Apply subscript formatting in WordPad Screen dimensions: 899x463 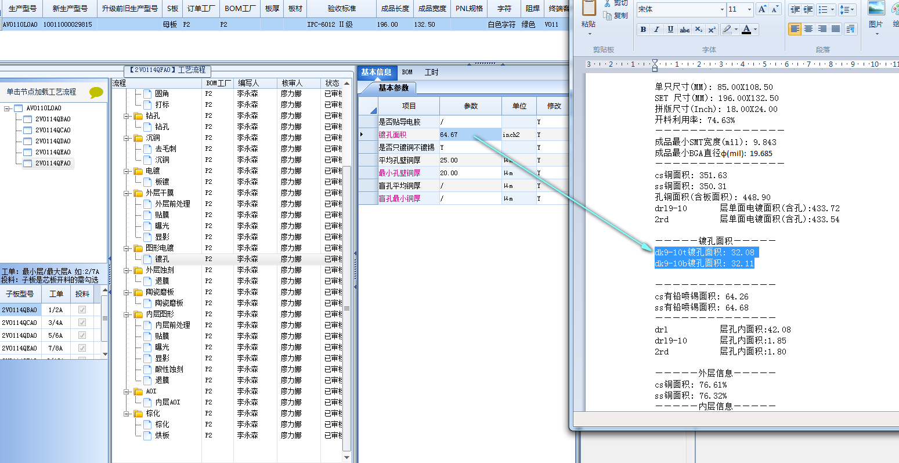[x=698, y=30]
